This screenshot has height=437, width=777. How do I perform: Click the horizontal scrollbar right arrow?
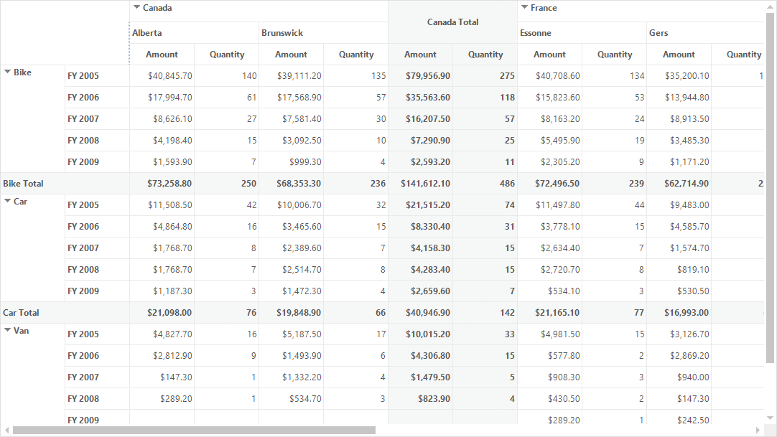pyautogui.click(x=758, y=430)
